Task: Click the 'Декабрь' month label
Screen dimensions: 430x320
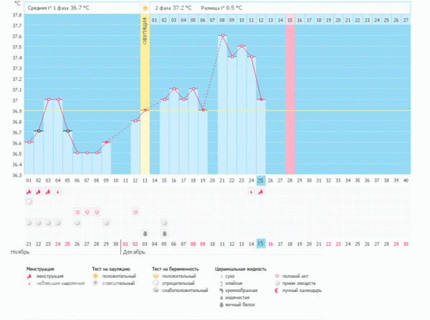Action: 134,253
